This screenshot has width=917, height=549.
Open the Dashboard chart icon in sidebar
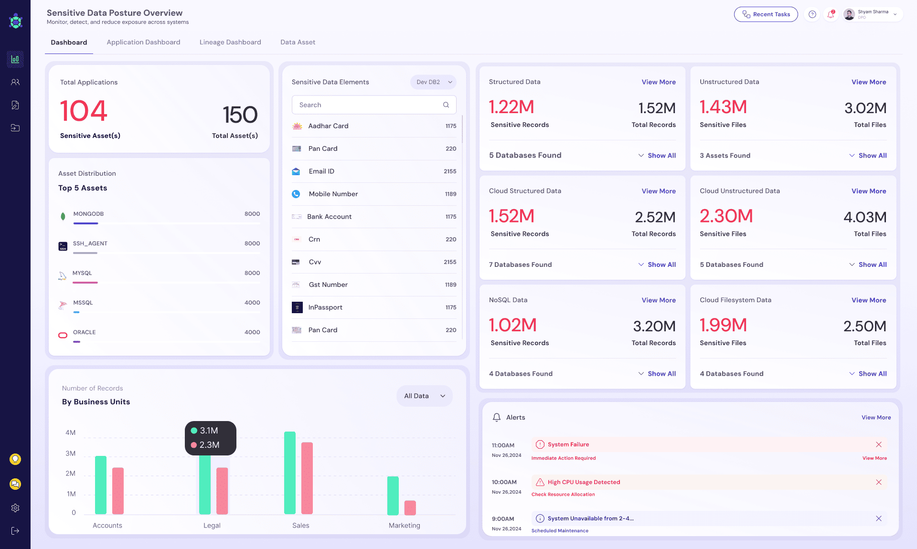15,59
